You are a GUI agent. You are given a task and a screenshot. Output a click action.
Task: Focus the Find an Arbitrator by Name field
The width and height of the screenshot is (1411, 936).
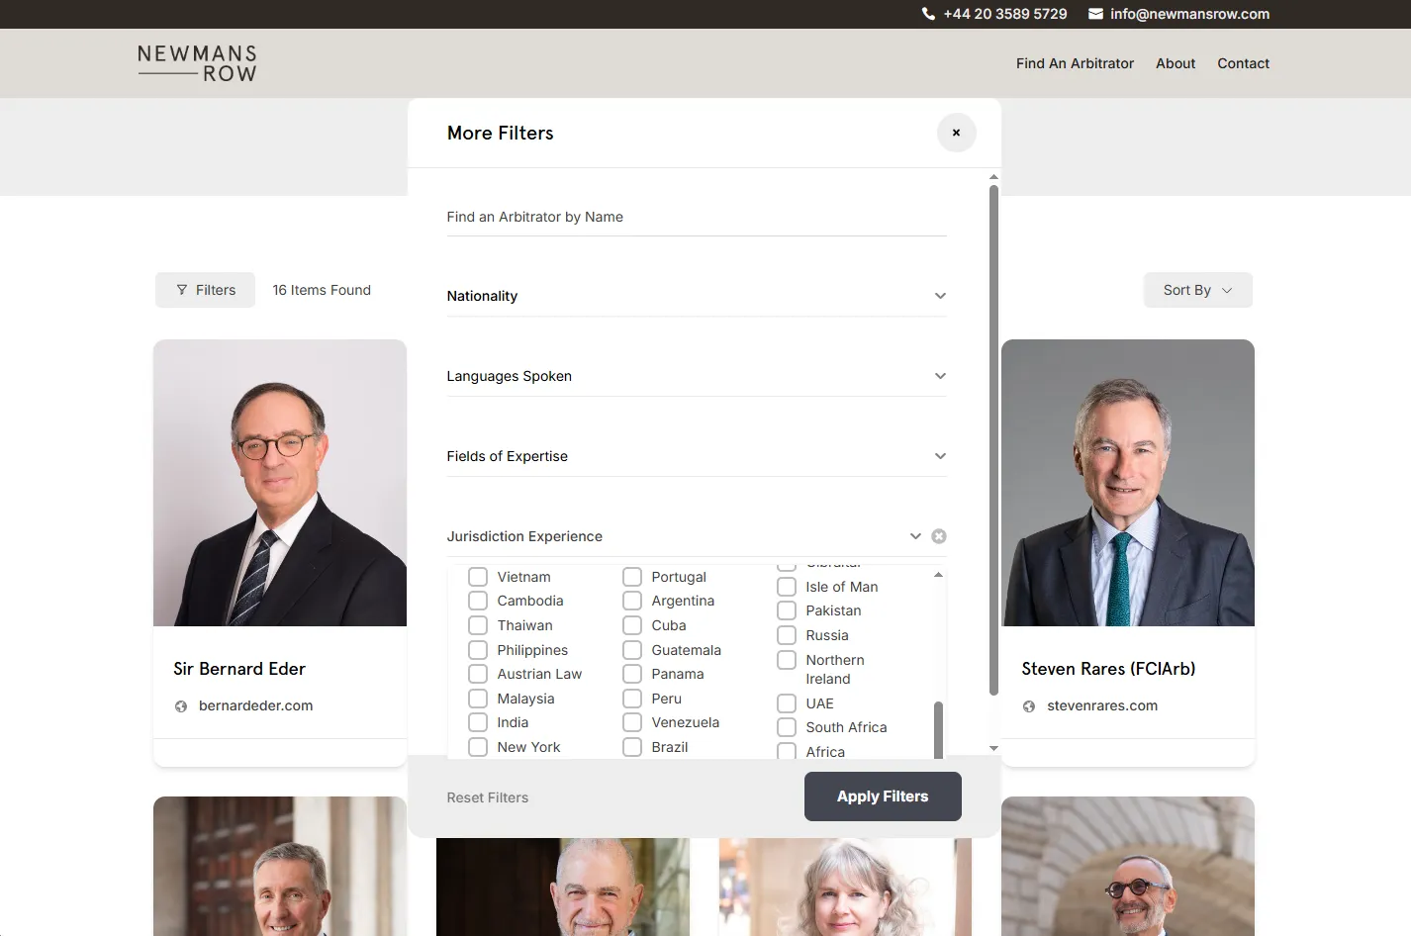tap(697, 217)
